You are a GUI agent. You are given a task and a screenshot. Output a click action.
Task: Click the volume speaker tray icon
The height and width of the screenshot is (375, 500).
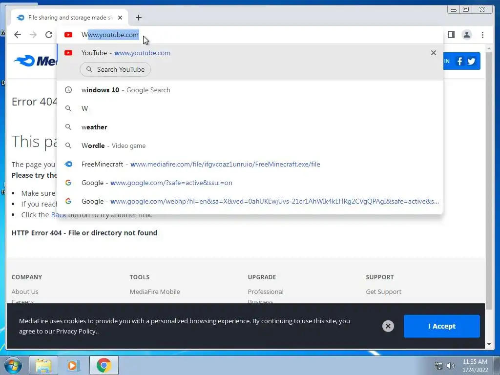pyautogui.click(x=451, y=366)
